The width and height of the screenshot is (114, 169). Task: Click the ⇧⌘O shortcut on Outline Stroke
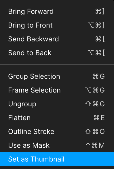(x=95, y=132)
